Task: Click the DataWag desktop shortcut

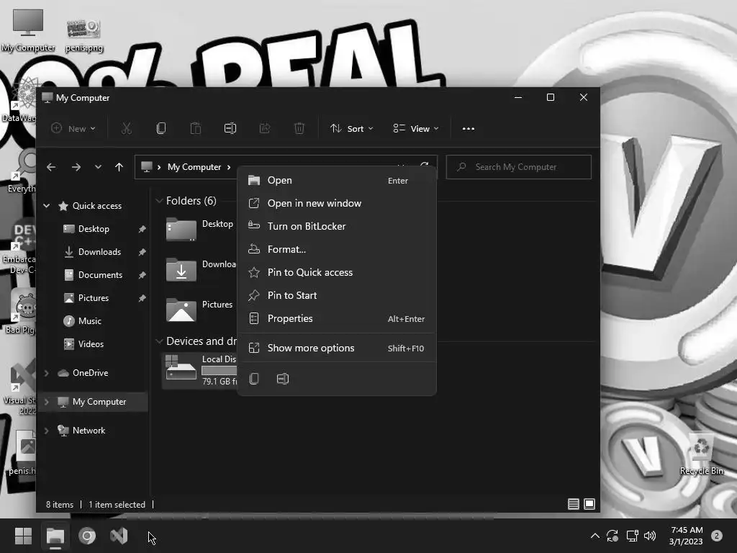Action: pos(19,101)
